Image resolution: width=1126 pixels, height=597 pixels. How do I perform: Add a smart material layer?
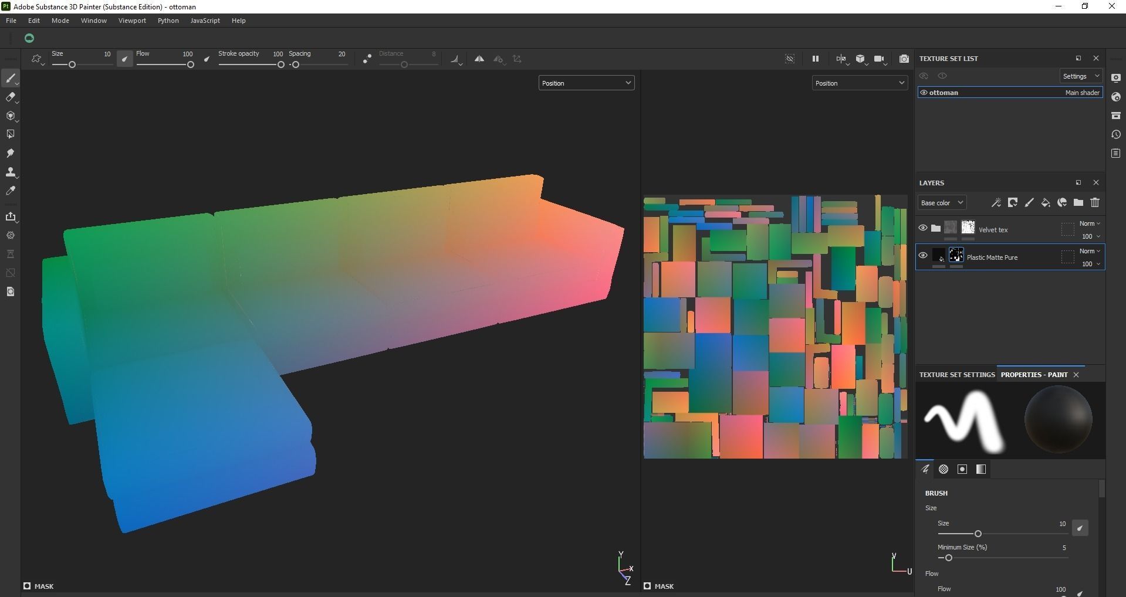(x=1062, y=203)
